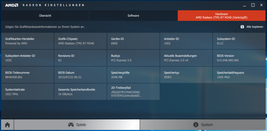Click the Geräte-ID value '6900'

point(114,43)
